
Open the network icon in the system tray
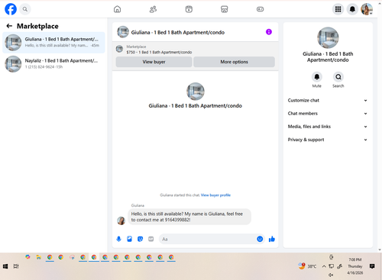(331, 266)
